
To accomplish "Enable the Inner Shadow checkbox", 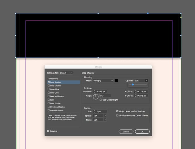I will tap(49, 86).
